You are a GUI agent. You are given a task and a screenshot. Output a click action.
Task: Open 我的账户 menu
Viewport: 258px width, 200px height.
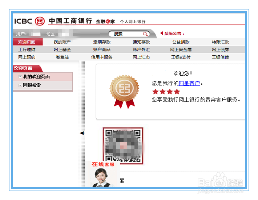62,42
